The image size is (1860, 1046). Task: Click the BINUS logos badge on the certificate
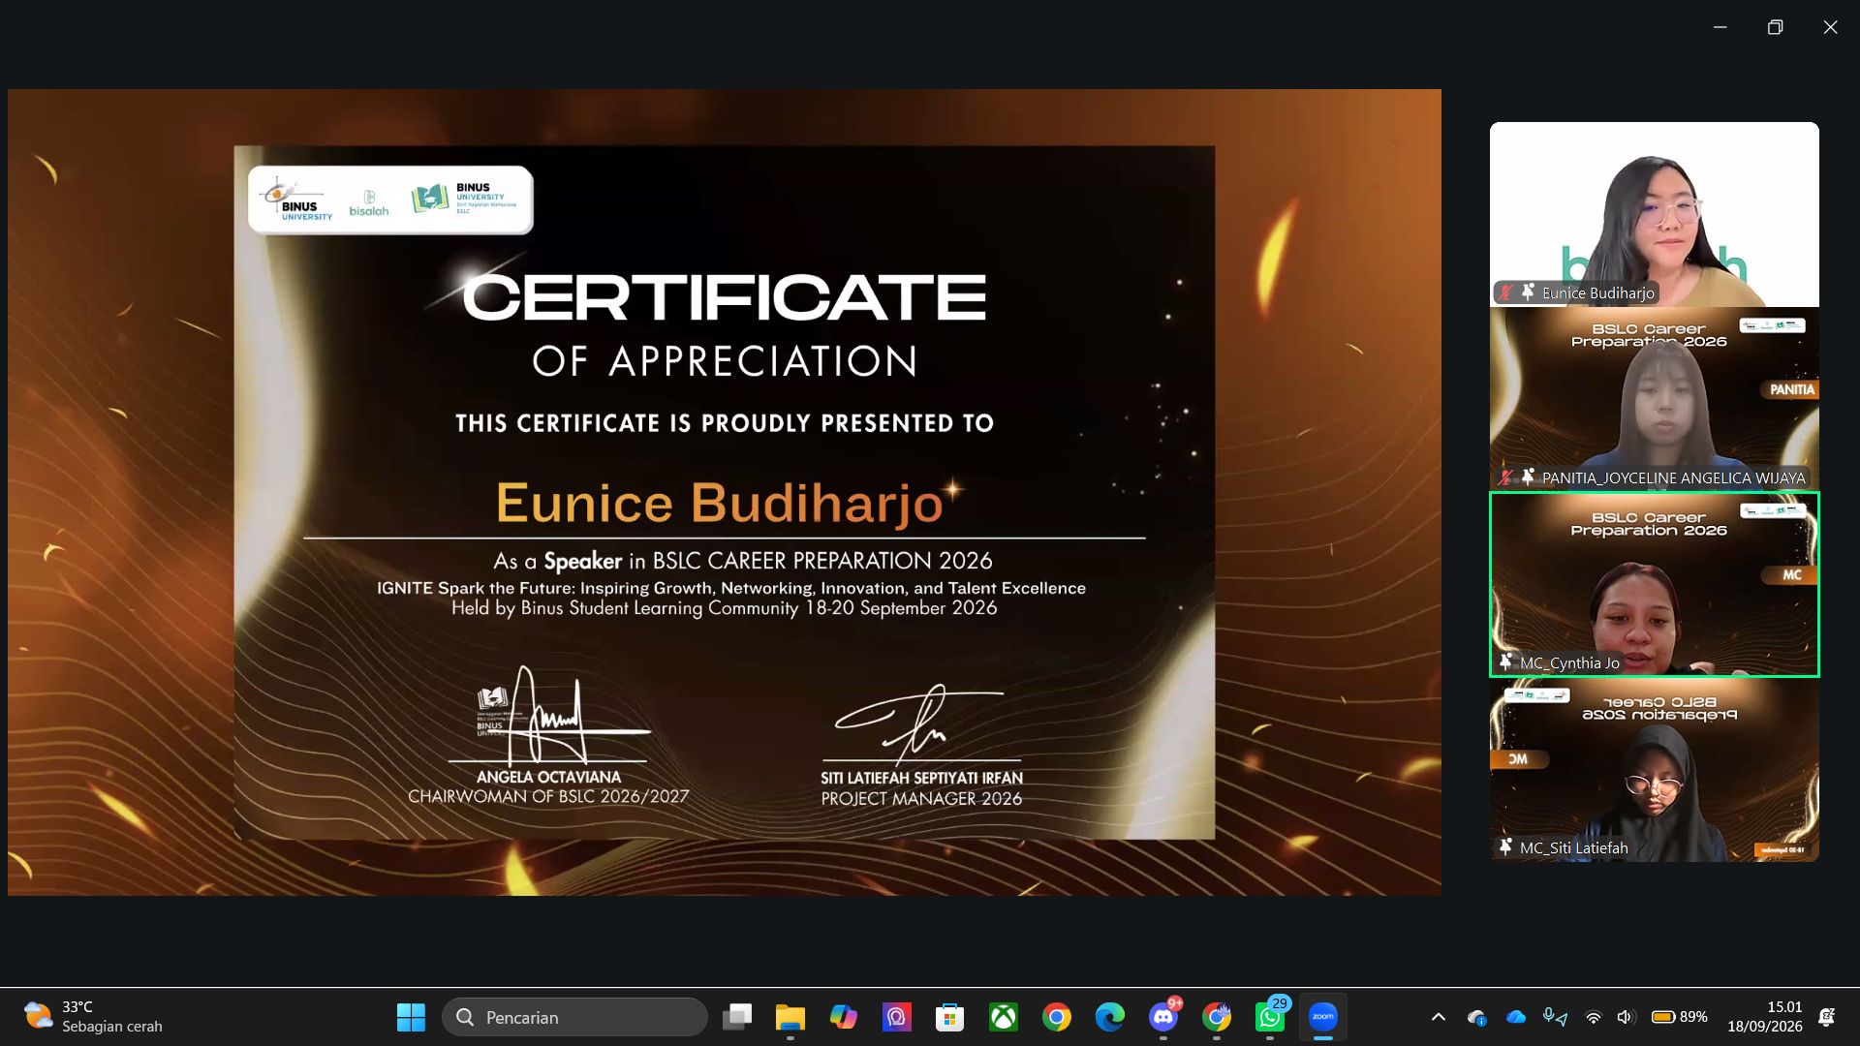390,200
